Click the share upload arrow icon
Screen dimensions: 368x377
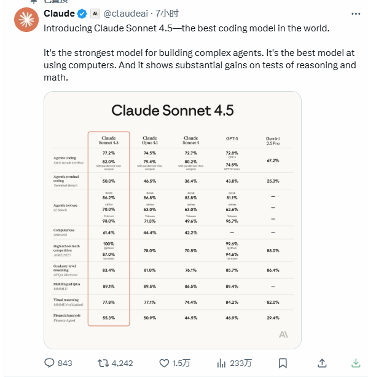pos(322,363)
